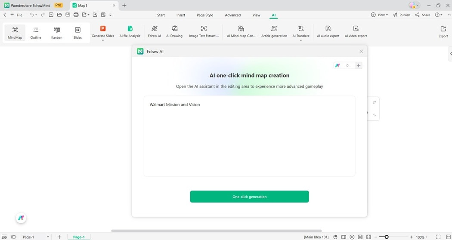Open AI audio export

pos(328,32)
